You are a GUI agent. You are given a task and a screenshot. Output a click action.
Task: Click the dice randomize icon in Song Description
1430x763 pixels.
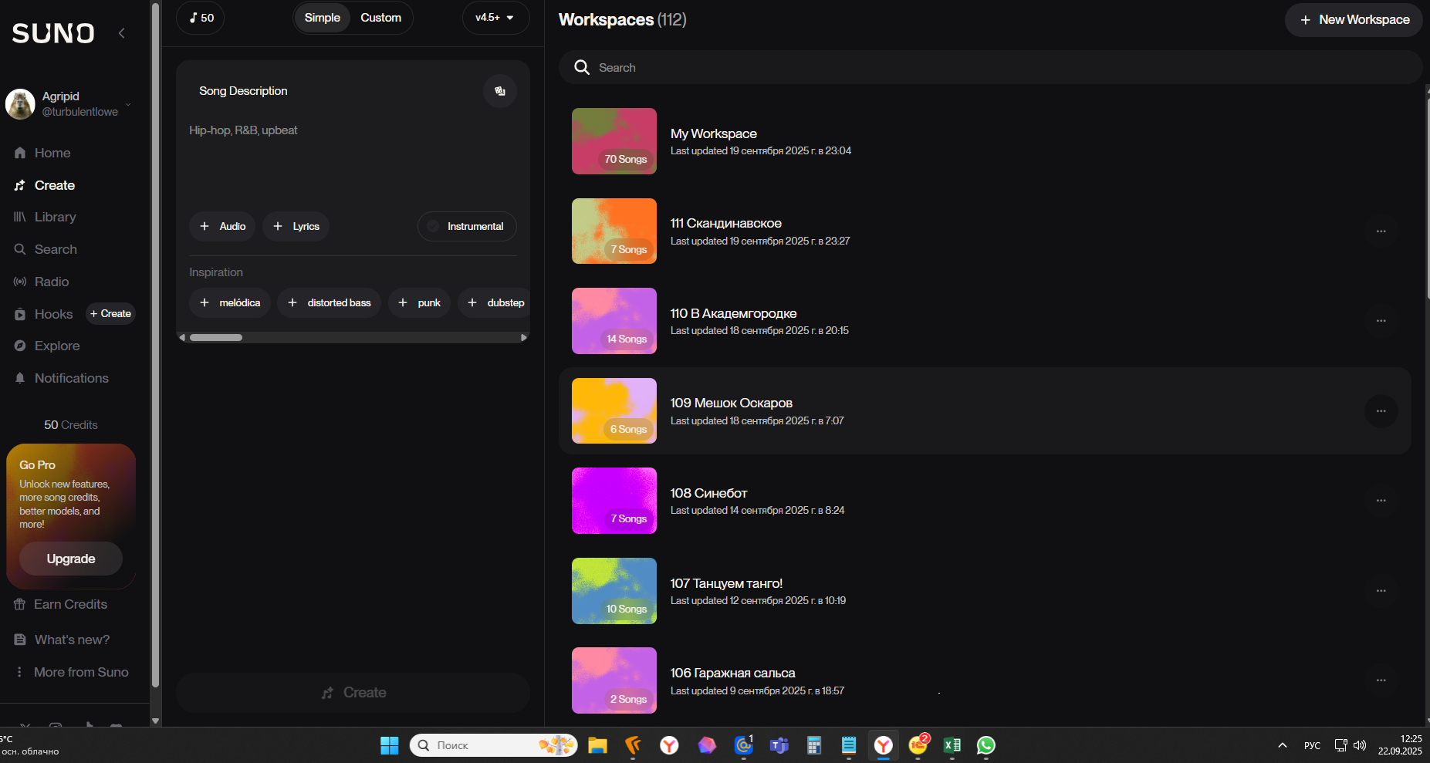[499, 91]
